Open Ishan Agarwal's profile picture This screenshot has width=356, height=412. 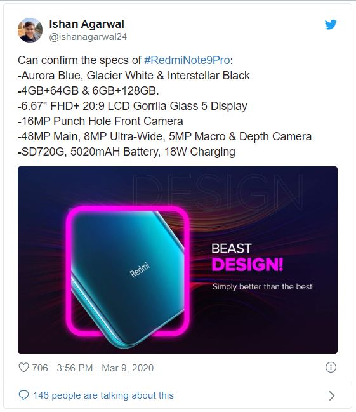click(x=30, y=30)
